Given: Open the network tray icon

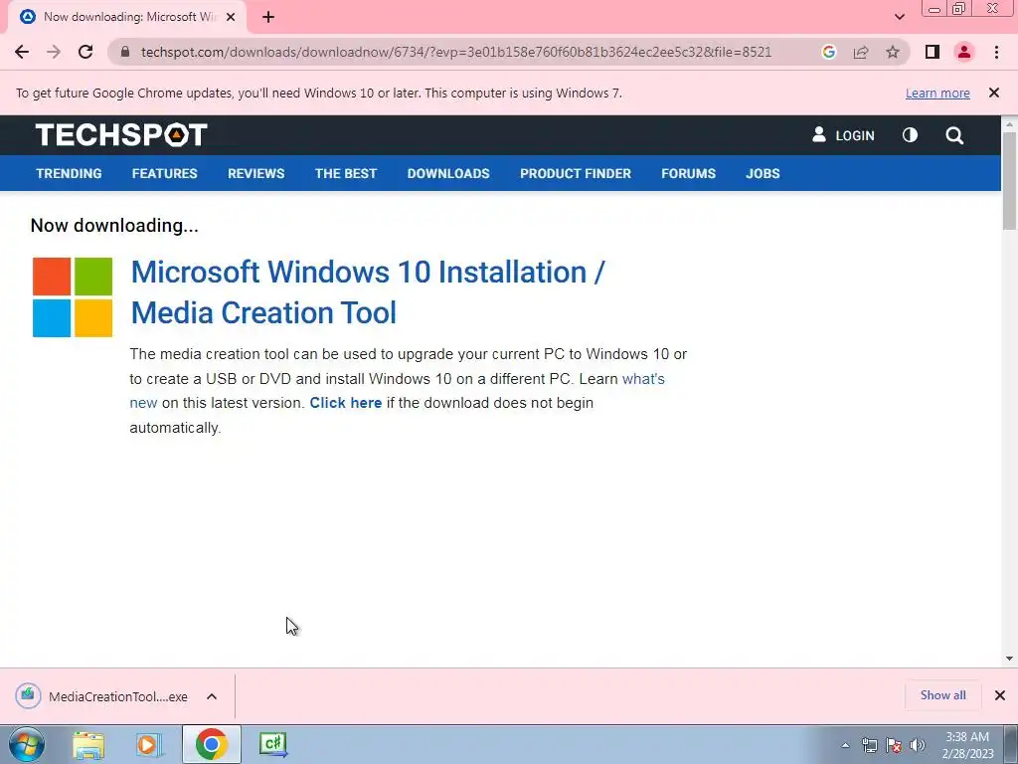Looking at the screenshot, I should (x=869, y=745).
